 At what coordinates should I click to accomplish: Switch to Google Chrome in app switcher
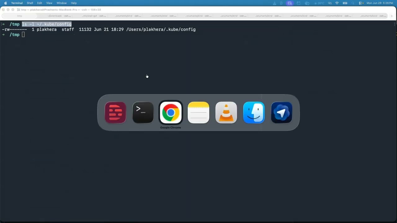click(171, 112)
